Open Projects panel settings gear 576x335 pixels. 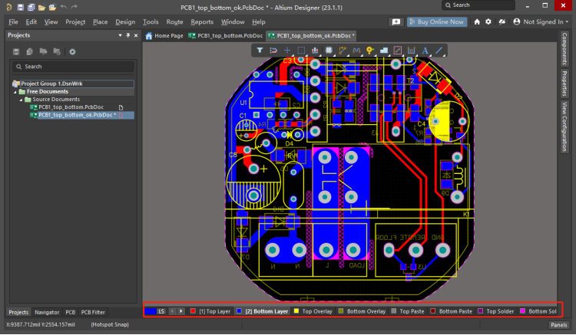click(x=72, y=51)
